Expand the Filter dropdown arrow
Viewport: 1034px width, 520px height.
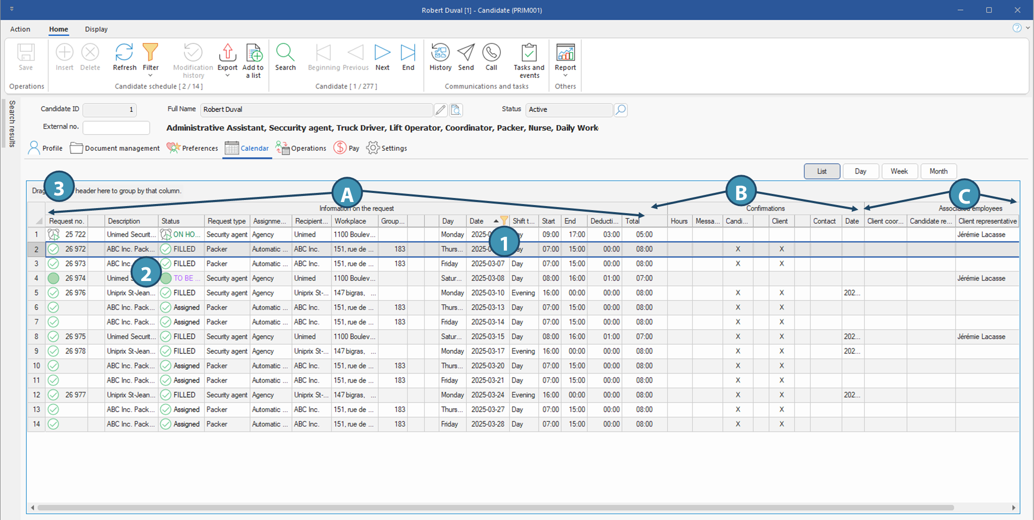[x=150, y=75]
